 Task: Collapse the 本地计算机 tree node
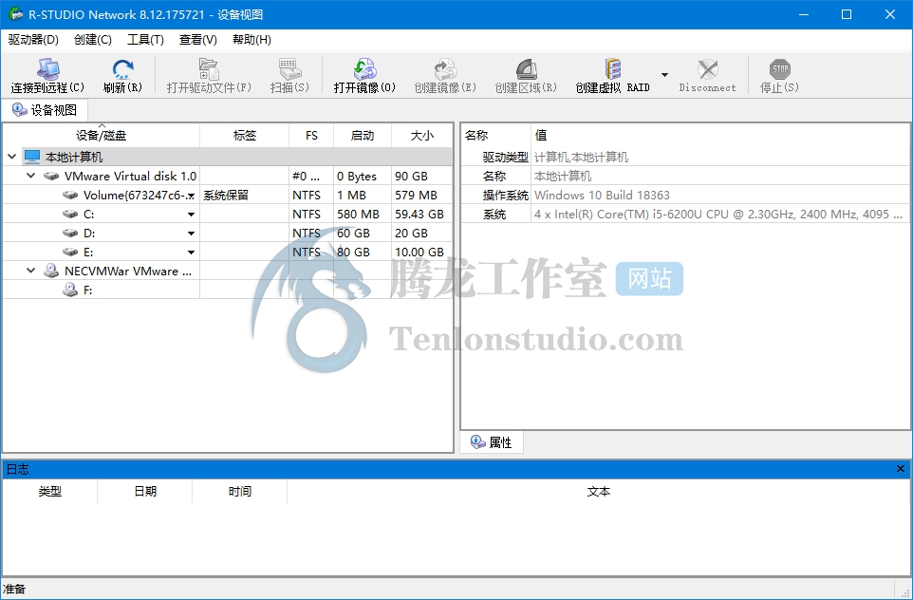pos(12,157)
